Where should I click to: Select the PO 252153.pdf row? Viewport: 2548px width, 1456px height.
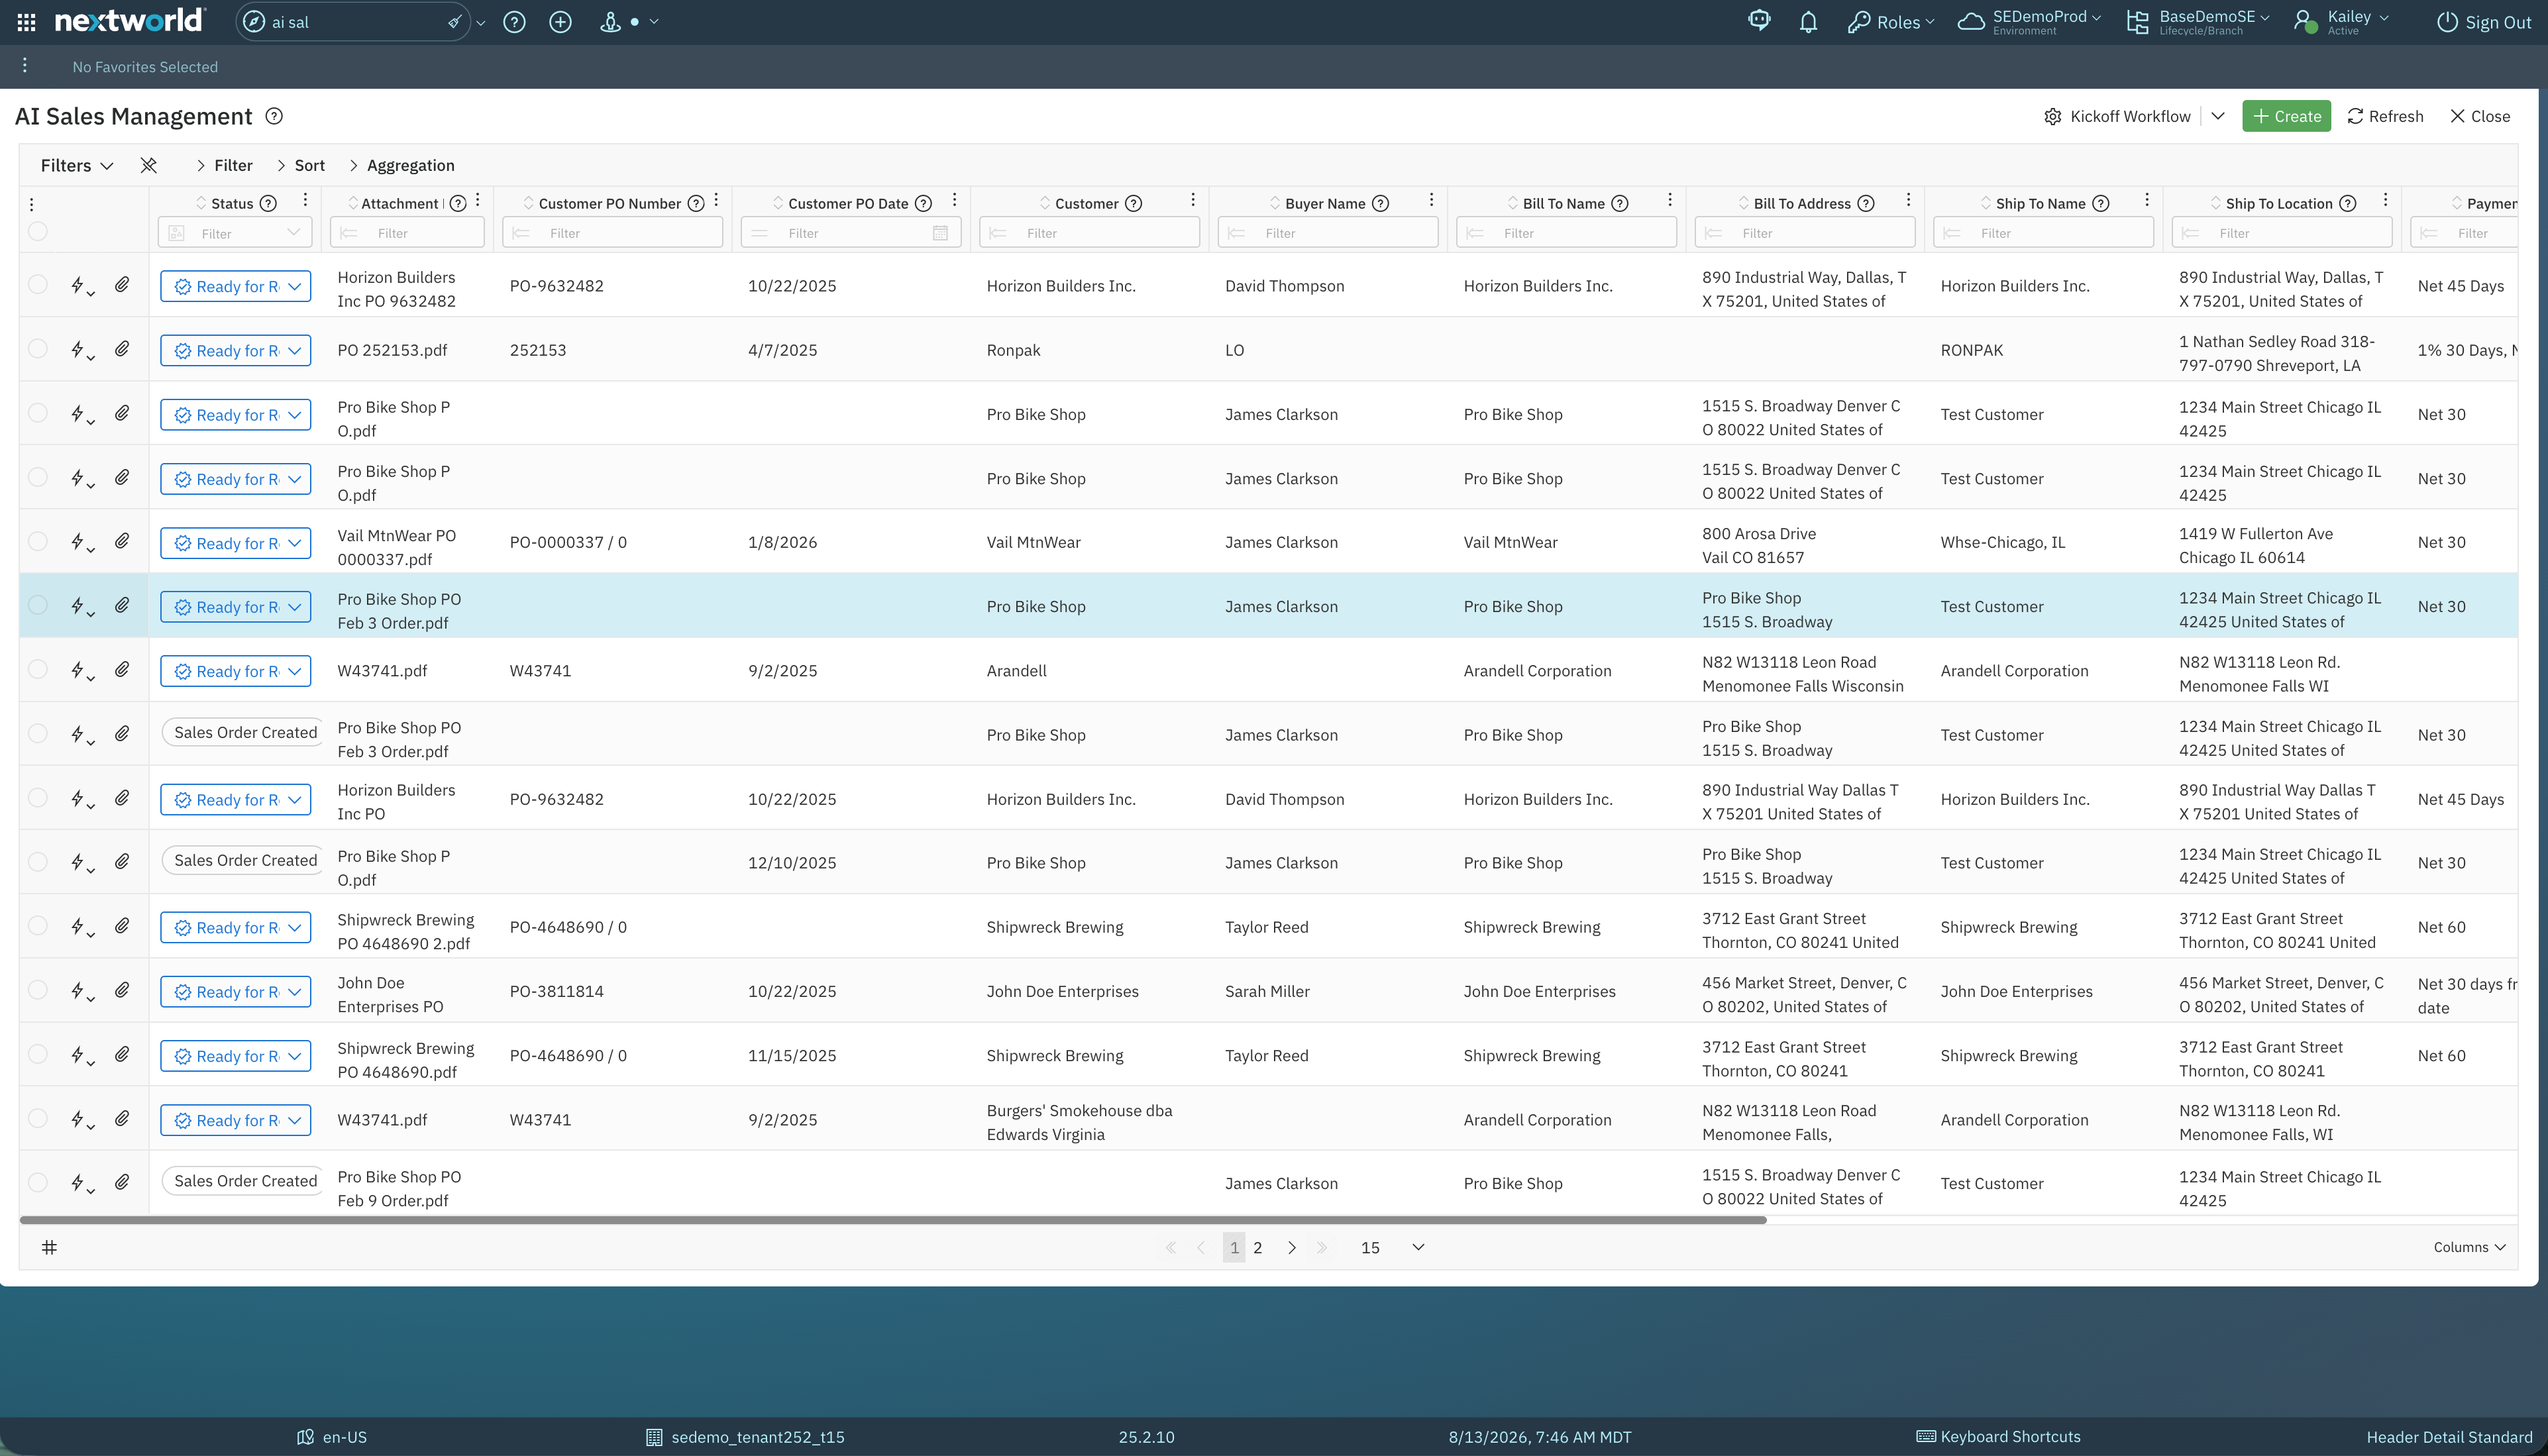click(38, 348)
